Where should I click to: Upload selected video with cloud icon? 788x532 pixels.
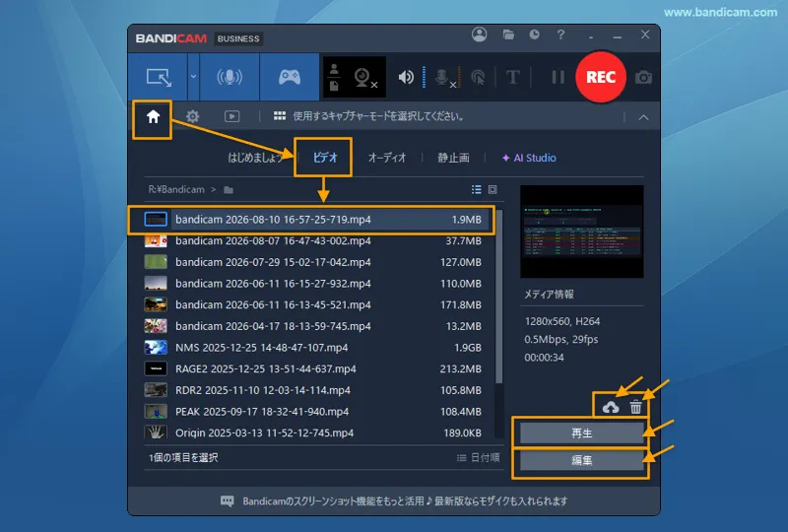(x=610, y=407)
